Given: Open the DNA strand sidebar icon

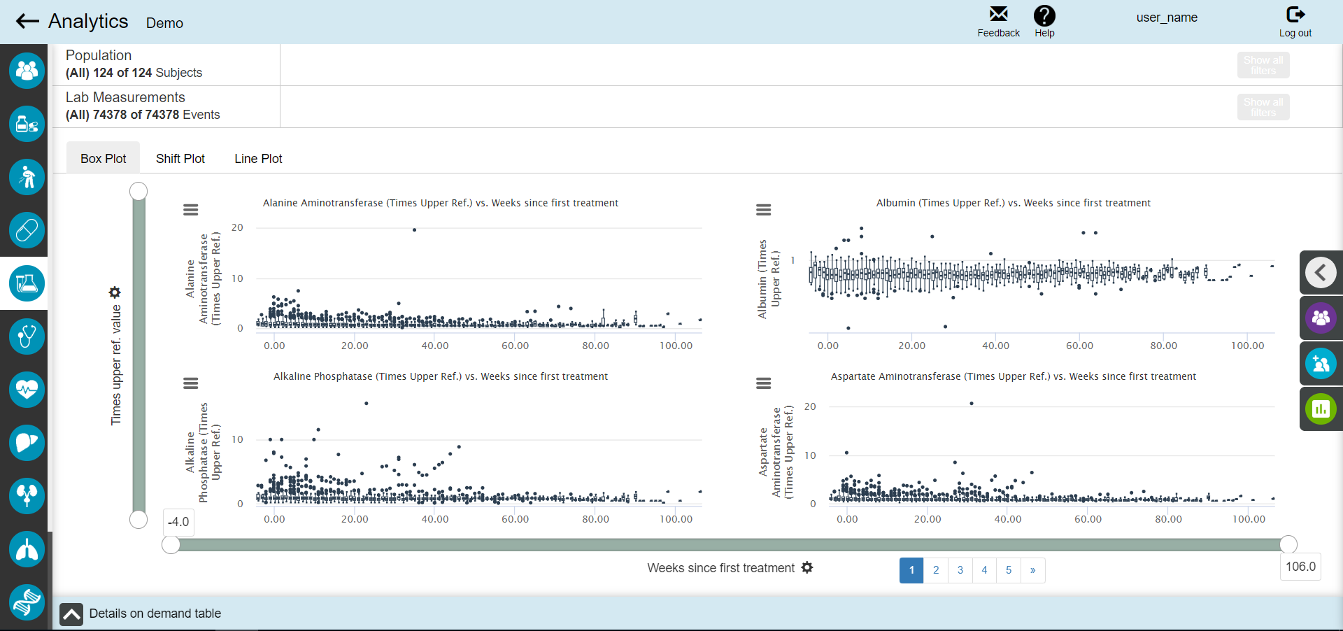Looking at the screenshot, I should click(27, 602).
